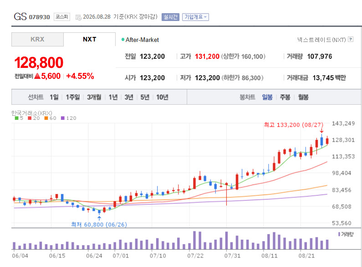Select the 일봉 daily candle chart
Viewport: 362px width, 267px height.
[x=267, y=97]
